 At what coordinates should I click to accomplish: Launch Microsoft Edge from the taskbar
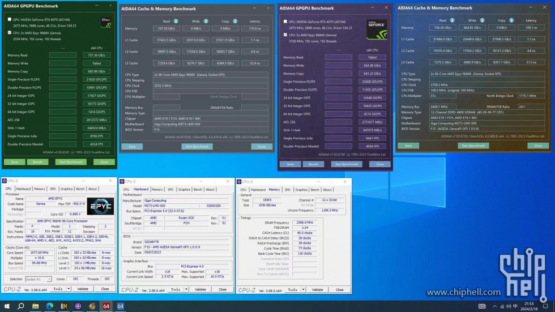[x=50, y=306]
